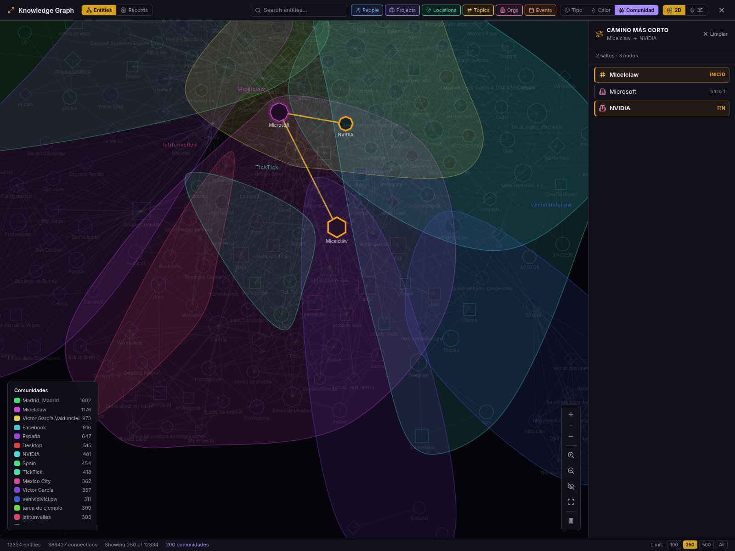Click the Madrid, Madrid green swatch

point(17,400)
